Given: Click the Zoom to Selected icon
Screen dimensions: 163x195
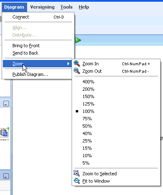Looking at the screenshot, I should click(x=77, y=173).
